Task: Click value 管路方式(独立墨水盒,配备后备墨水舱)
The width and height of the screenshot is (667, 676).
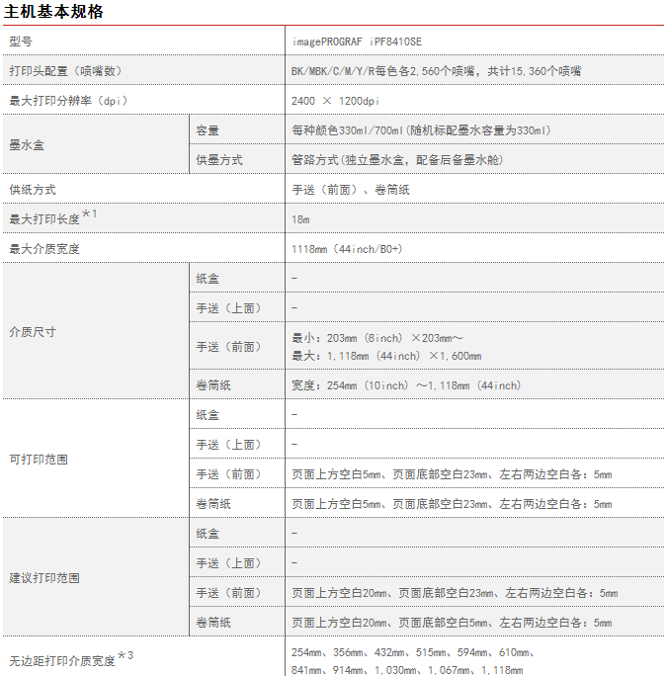Action: click(397, 159)
